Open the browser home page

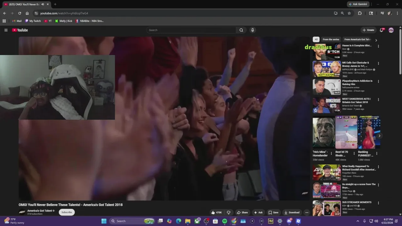click(27, 13)
